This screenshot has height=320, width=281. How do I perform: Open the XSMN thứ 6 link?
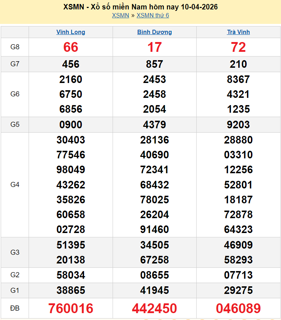[x=152, y=15]
